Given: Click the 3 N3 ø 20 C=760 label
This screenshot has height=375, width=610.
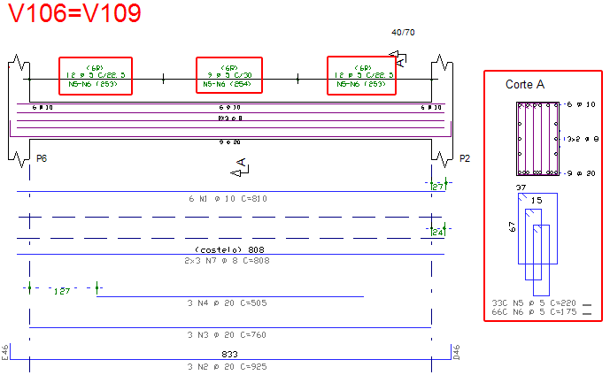Looking at the screenshot, I should point(228,335).
